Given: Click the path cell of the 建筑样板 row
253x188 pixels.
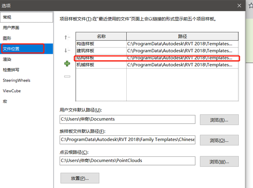Looking at the screenshot, I should 183,51.
